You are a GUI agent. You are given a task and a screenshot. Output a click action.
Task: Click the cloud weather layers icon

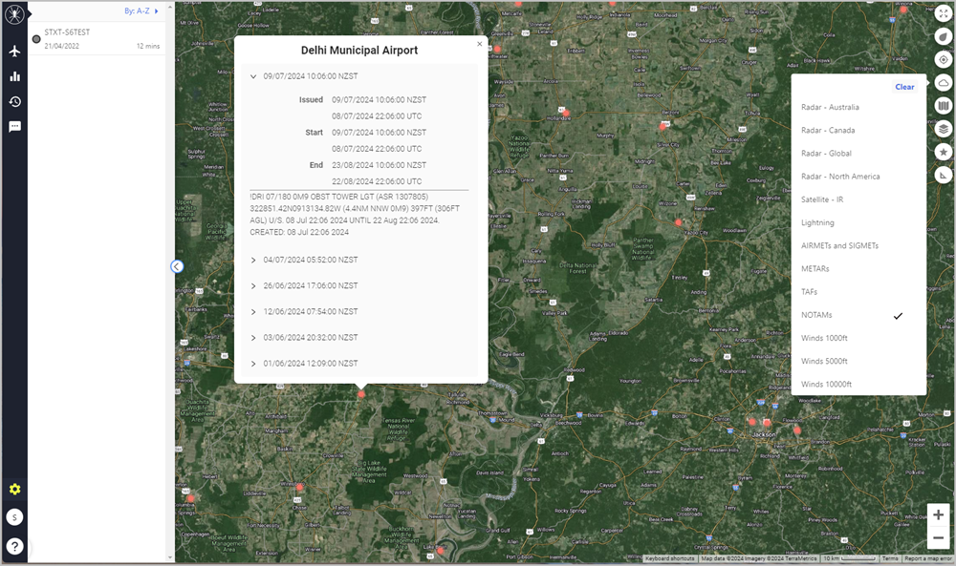[x=944, y=83]
